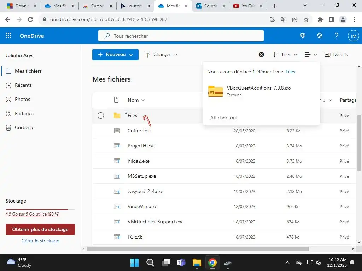Open the view layout options dropdown
The height and width of the screenshot is (271, 362).
coord(311,55)
